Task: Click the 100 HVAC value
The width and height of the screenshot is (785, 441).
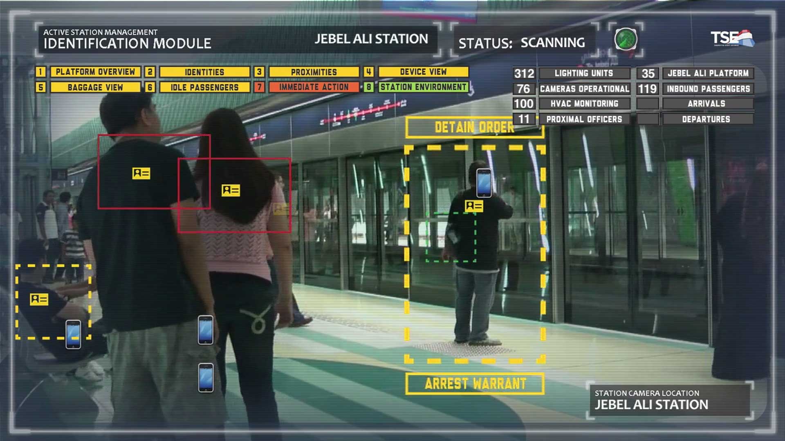Action: click(524, 104)
